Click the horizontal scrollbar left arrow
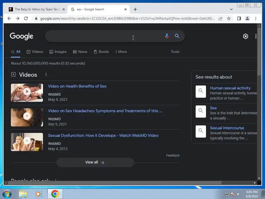This screenshot has width=265, height=199. 6,183
